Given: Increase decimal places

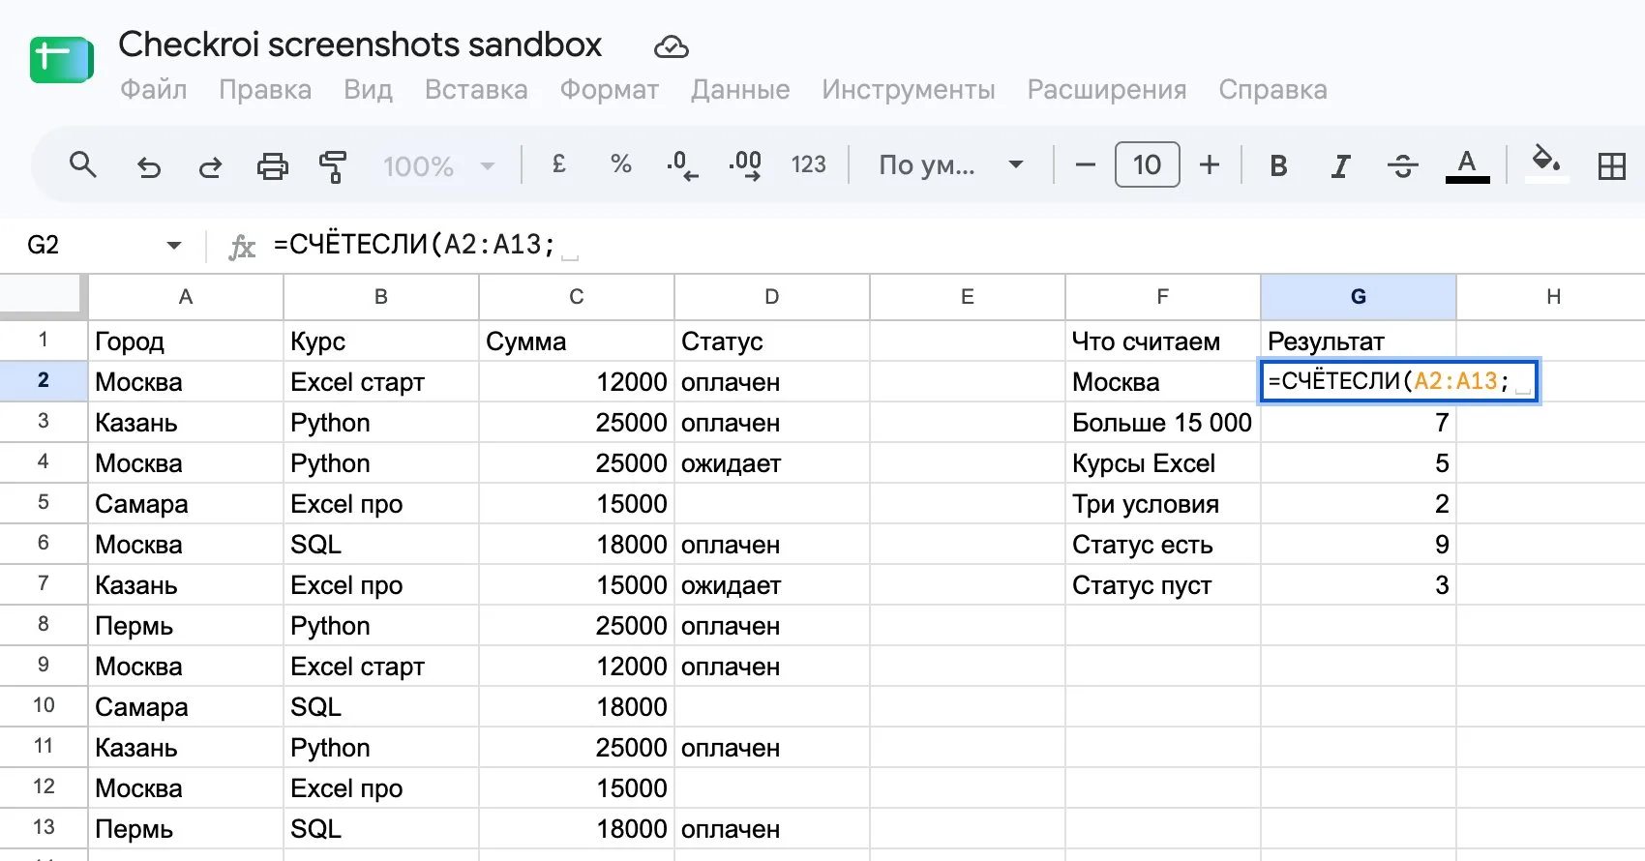Looking at the screenshot, I should [x=745, y=165].
